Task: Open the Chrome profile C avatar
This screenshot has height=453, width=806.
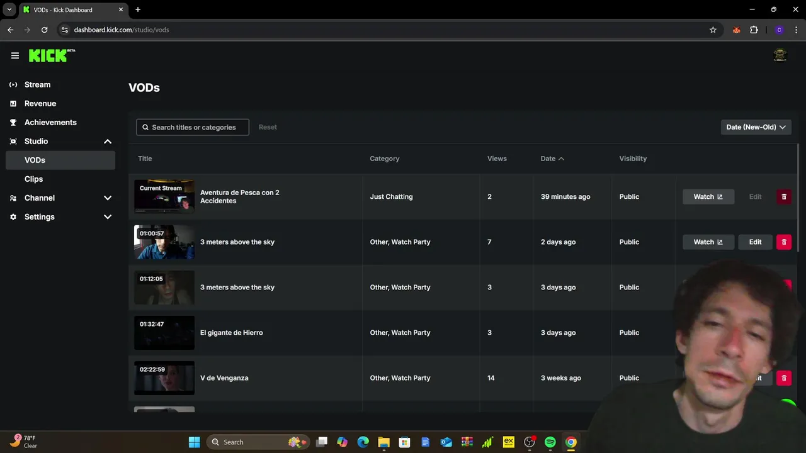Action: click(779, 30)
